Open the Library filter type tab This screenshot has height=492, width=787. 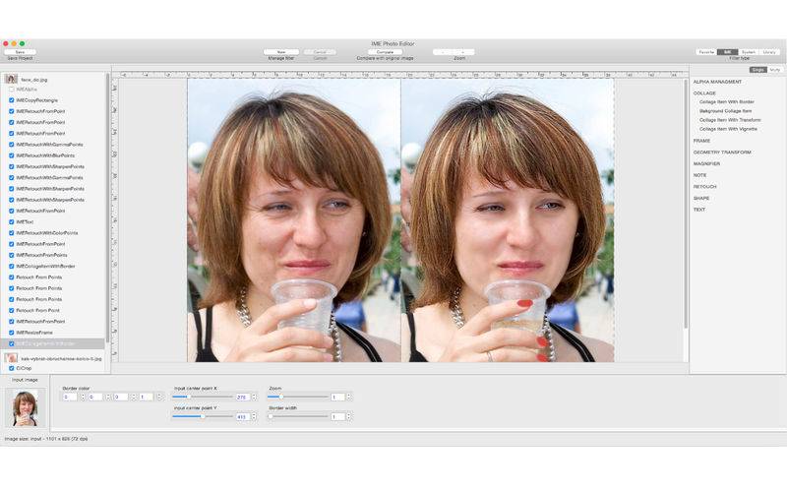[769, 52]
